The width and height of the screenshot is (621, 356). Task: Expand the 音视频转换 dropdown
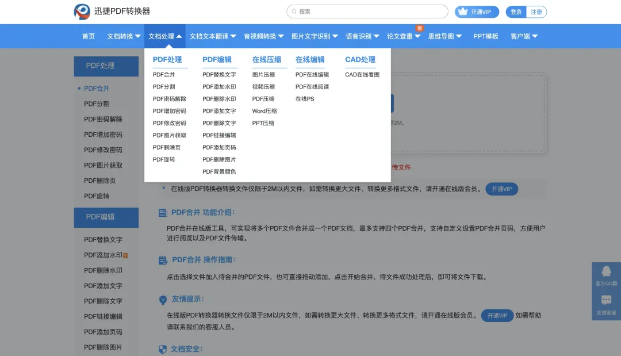(x=264, y=36)
